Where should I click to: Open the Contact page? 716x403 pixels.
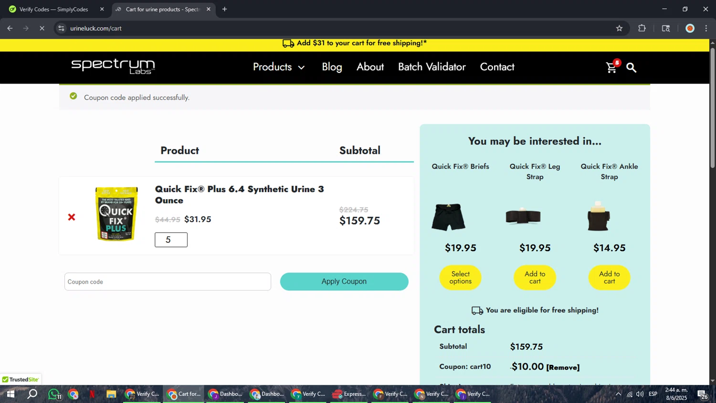click(497, 67)
